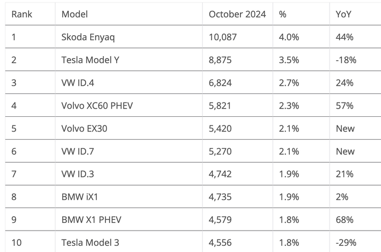Select the Tesla Model Y cell
The height and width of the screenshot is (252, 381).
91,60
